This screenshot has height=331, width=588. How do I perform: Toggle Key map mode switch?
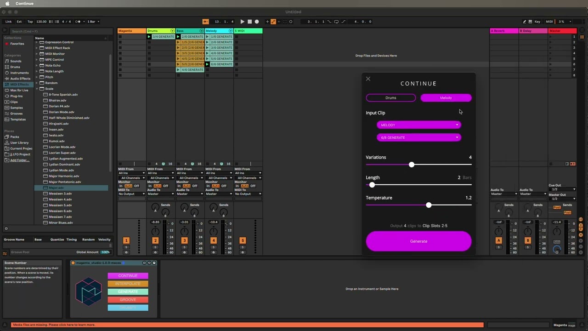point(537,22)
